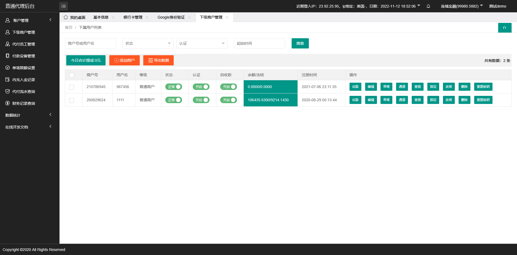
Task: Open 付款设备管理 from sidebar
Action: pos(24,56)
